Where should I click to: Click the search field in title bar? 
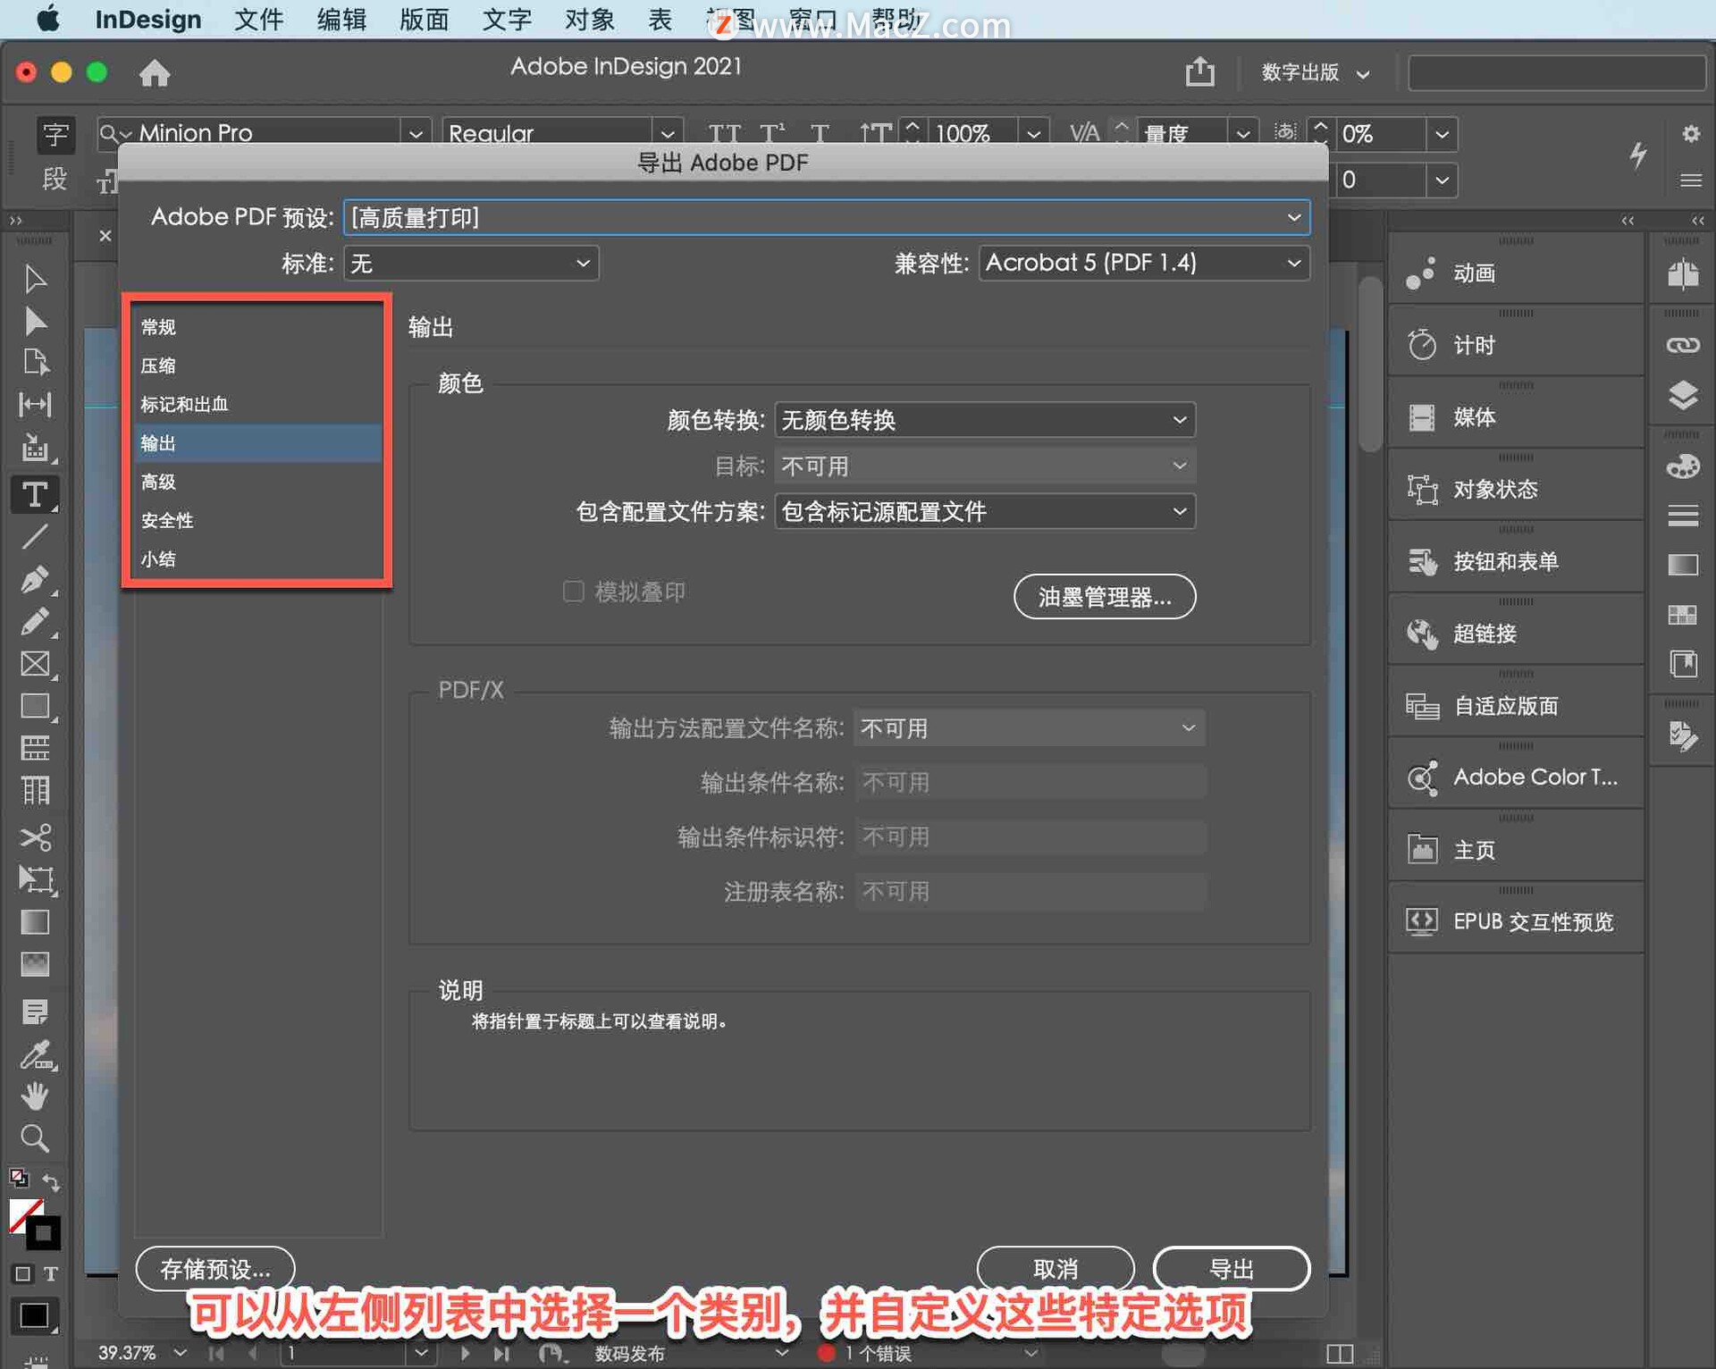[1557, 72]
